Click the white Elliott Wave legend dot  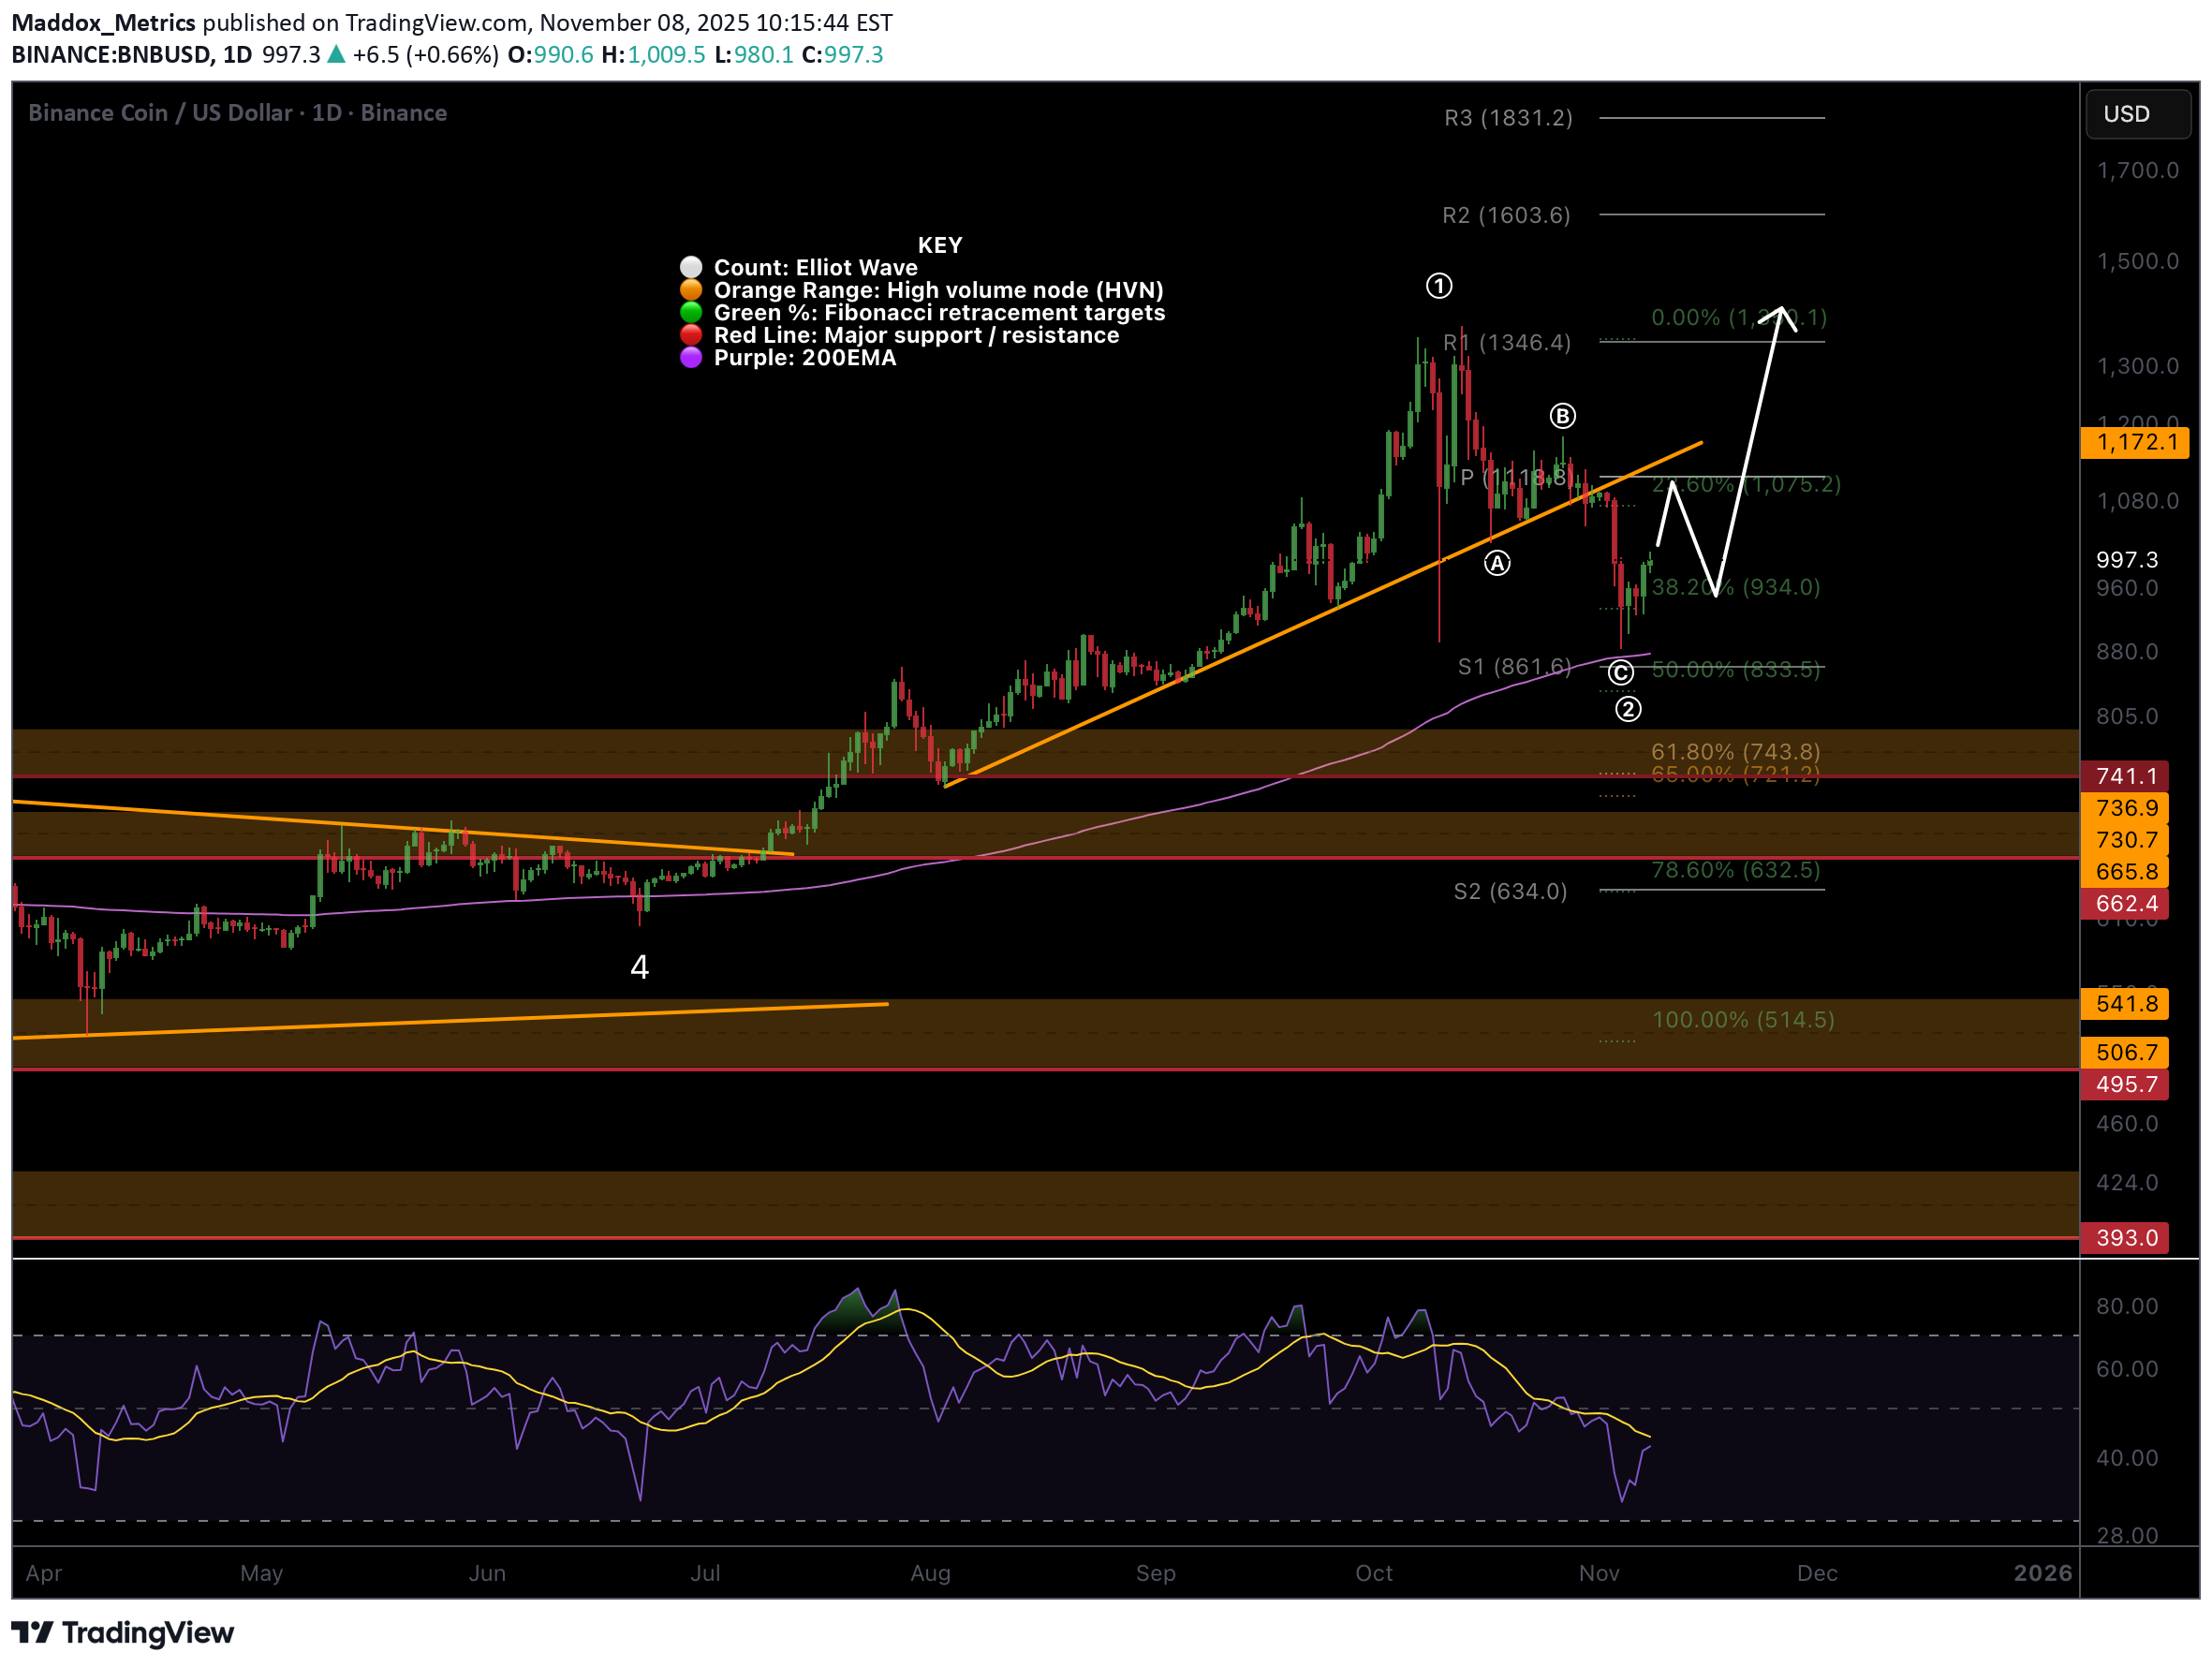pos(690,267)
